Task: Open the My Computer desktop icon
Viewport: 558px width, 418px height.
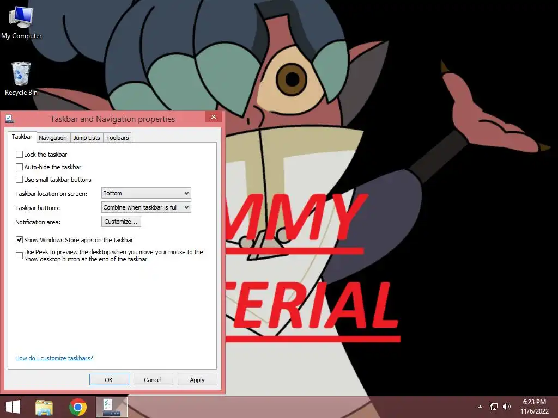Action: (21, 23)
